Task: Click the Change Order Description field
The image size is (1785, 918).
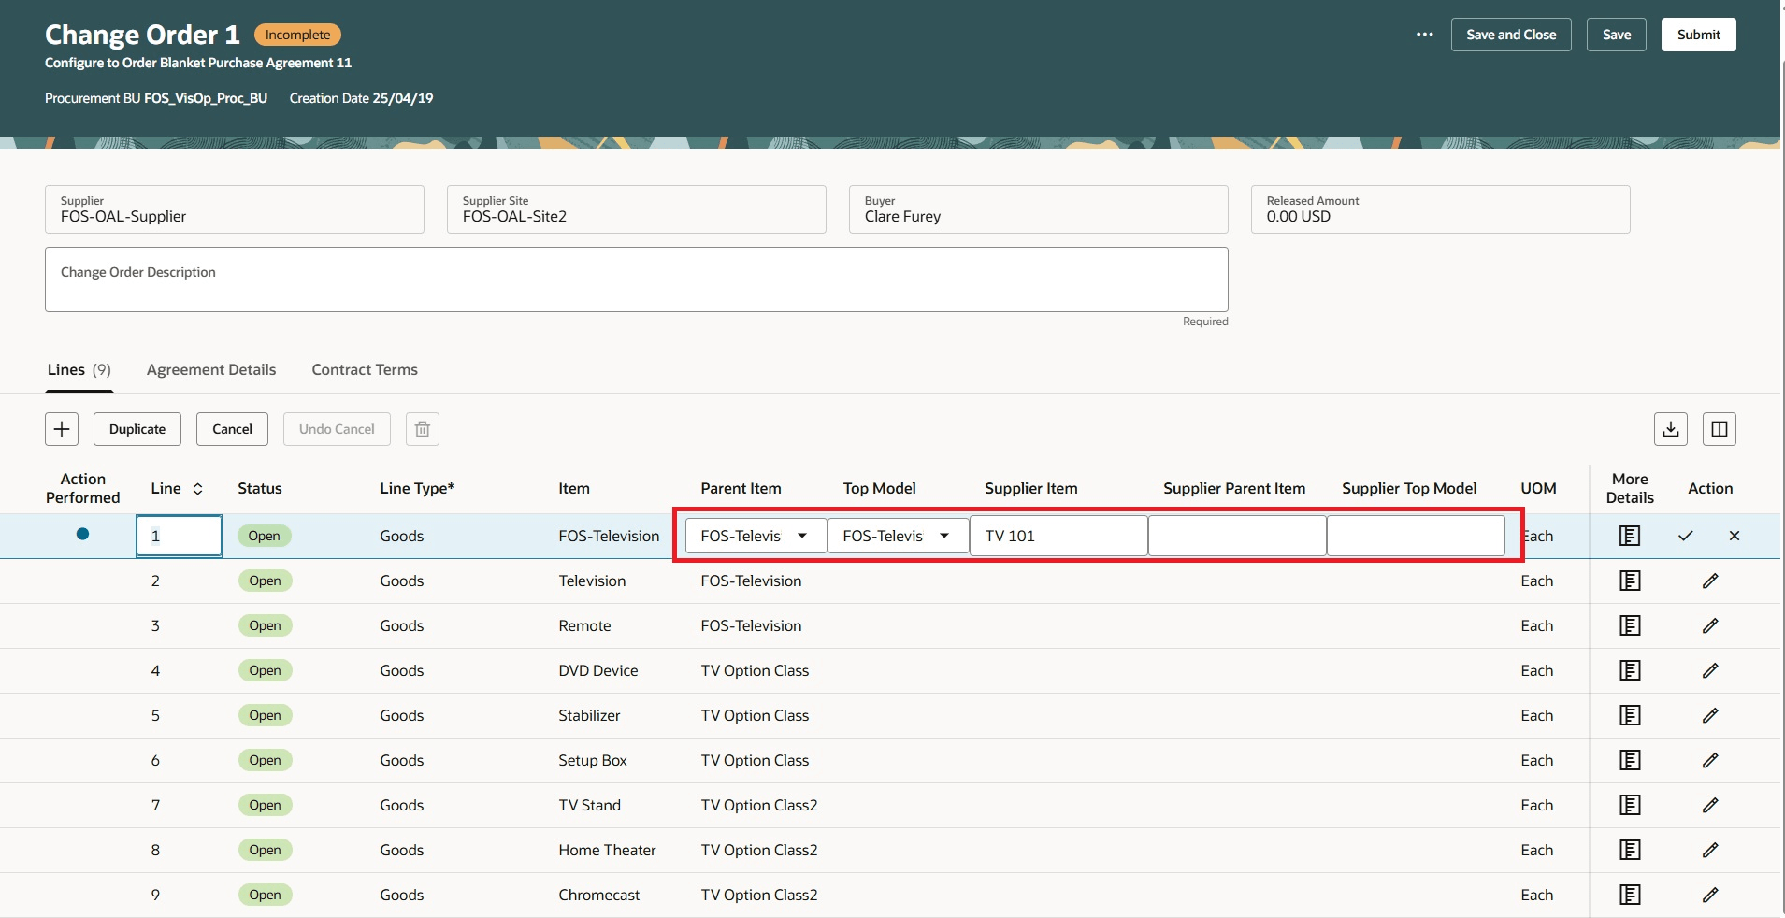Action: tap(636, 278)
